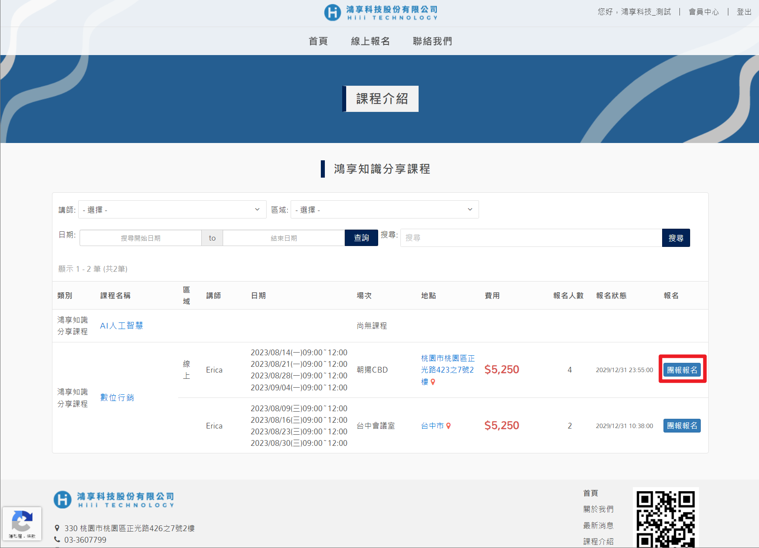Viewport: 759px width, 548px height.
Task: Click 團報名 for 台中會議室 session
Action: 682,426
